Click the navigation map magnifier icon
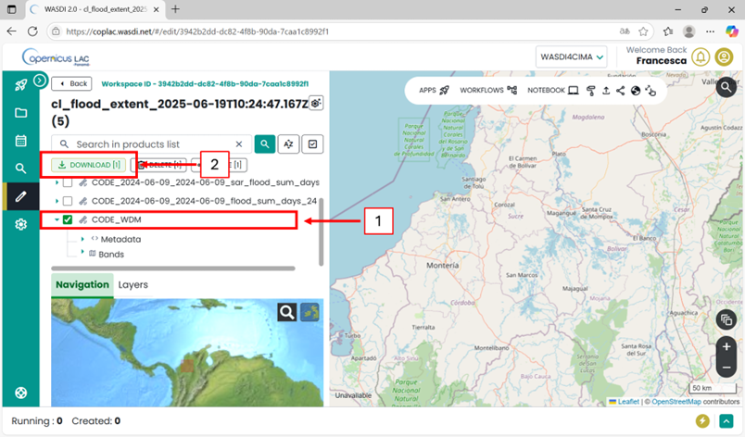 [x=287, y=312]
